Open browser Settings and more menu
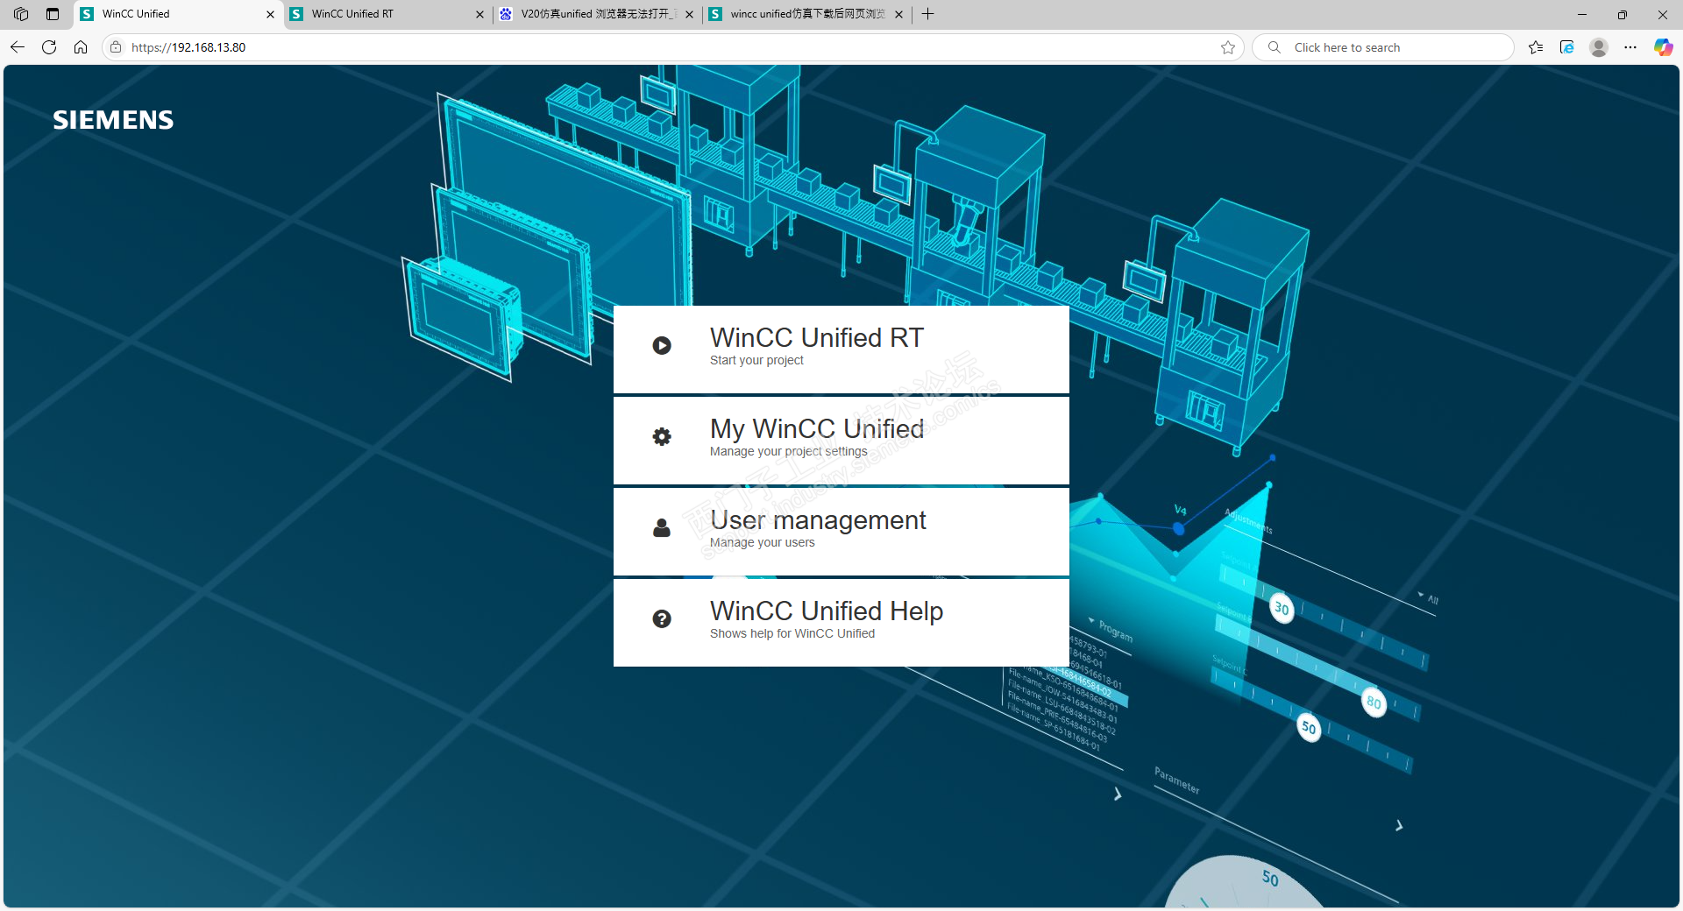The image size is (1683, 911). coord(1630,47)
